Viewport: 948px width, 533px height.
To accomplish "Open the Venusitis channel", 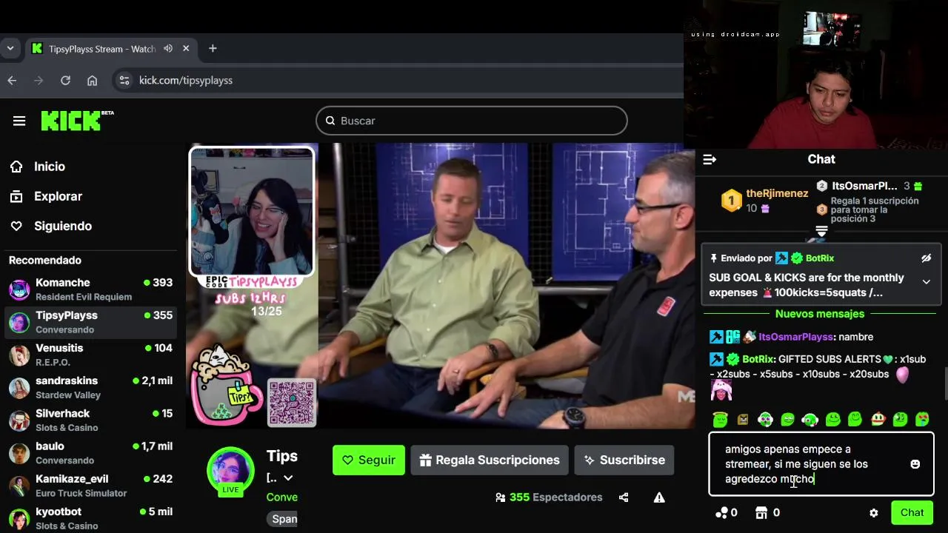I will [x=90, y=354].
